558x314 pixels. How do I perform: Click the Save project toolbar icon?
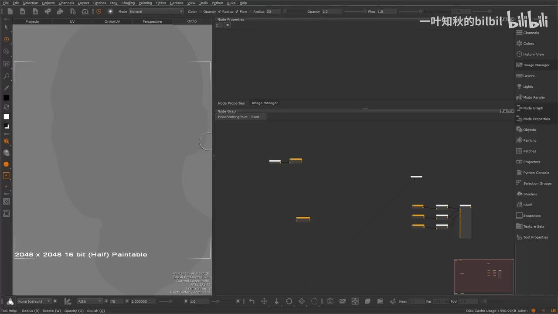pos(35,11)
